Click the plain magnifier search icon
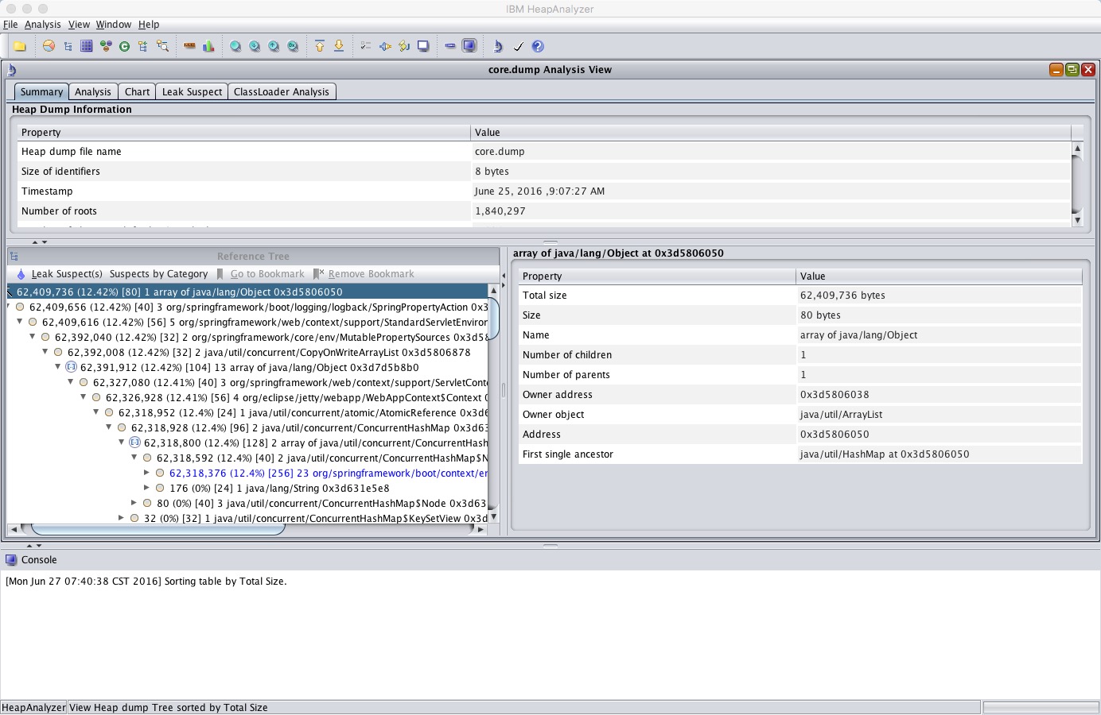 [x=235, y=46]
